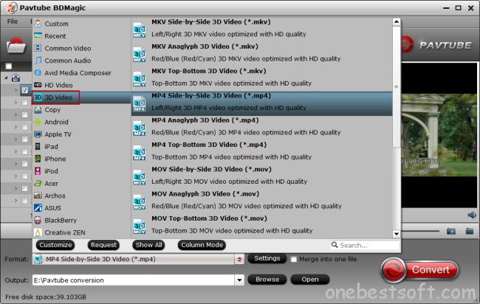Click the ASUS logo icon
The height and width of the screenshot is (304, 480).
38,207
